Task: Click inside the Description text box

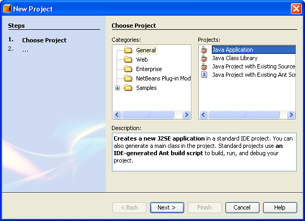Action: 204,152
